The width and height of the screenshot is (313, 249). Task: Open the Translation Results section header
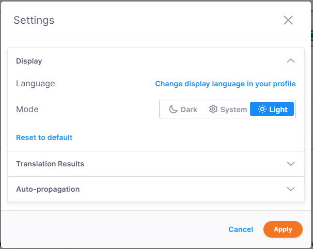(50, 164)
